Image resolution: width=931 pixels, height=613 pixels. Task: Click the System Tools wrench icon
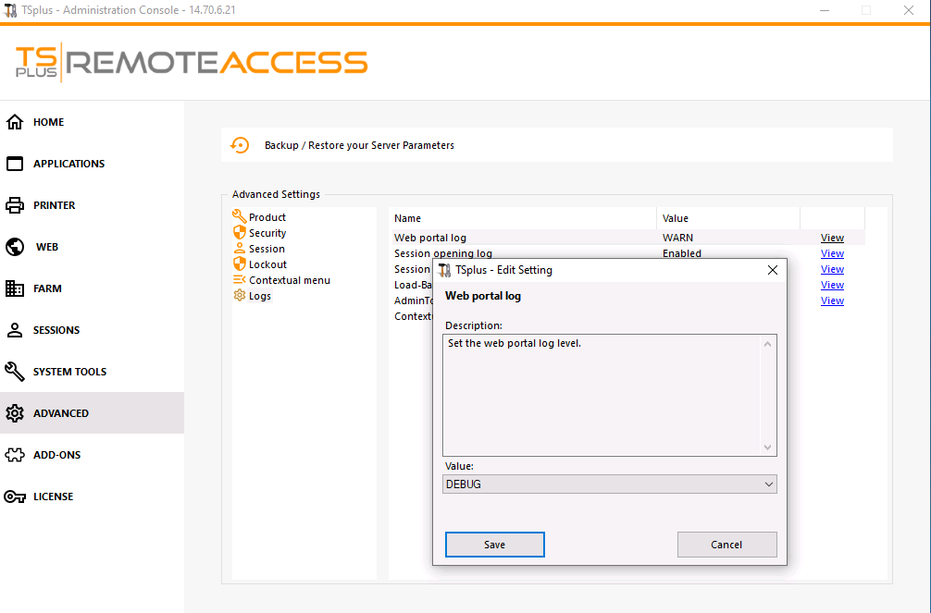tap(15, 372)
